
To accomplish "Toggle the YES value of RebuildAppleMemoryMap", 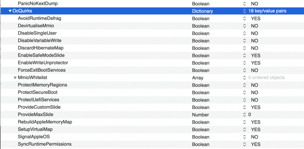I will tap(255, 122).
